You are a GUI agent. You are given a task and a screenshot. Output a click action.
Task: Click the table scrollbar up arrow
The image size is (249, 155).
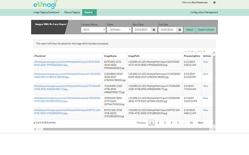pyautogui.click(x=214, y=53)
